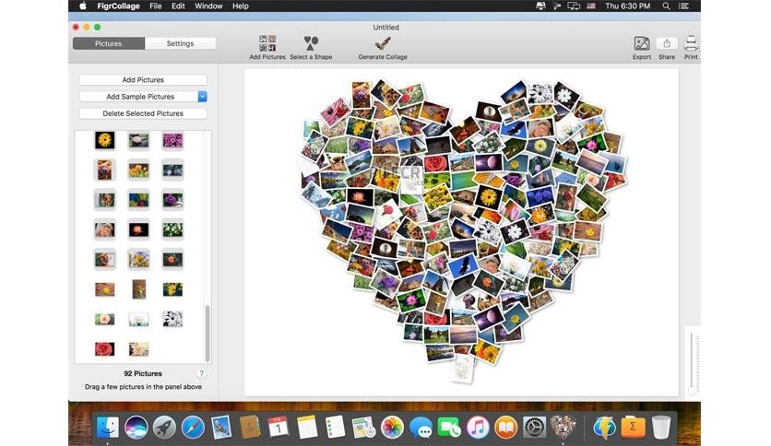The image size is (771, 446).
Task: Launch Safari from the Dock
Action: click(193, 427)
